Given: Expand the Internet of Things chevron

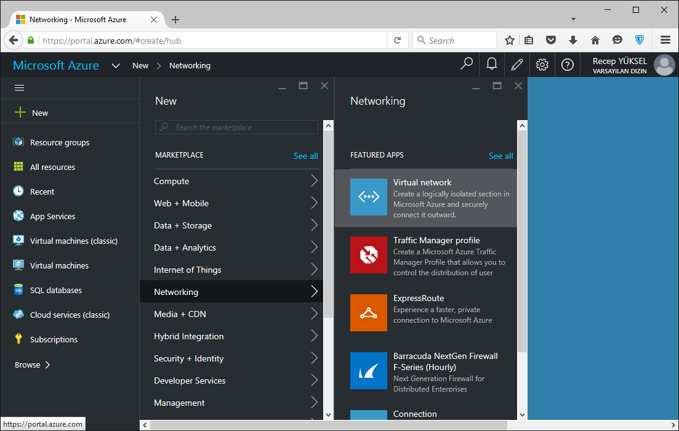Looking at the screenshot, I should coord(315,270).
